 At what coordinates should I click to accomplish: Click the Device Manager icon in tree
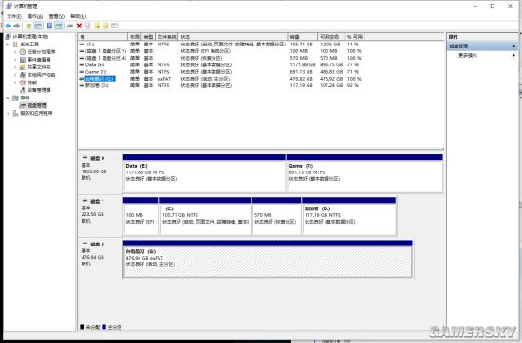pyautogui.click(x=23, y=90)
